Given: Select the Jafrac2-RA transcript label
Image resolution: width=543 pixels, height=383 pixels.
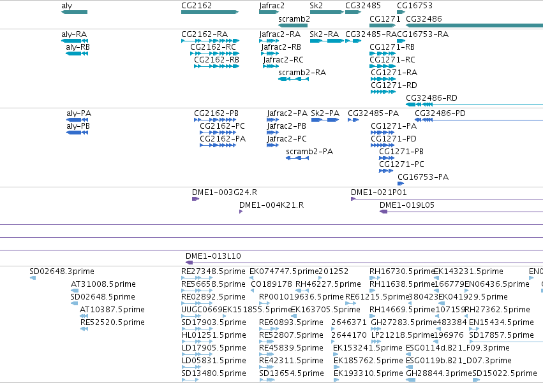Looking at the screenshot, I should [x=280, y=34].
